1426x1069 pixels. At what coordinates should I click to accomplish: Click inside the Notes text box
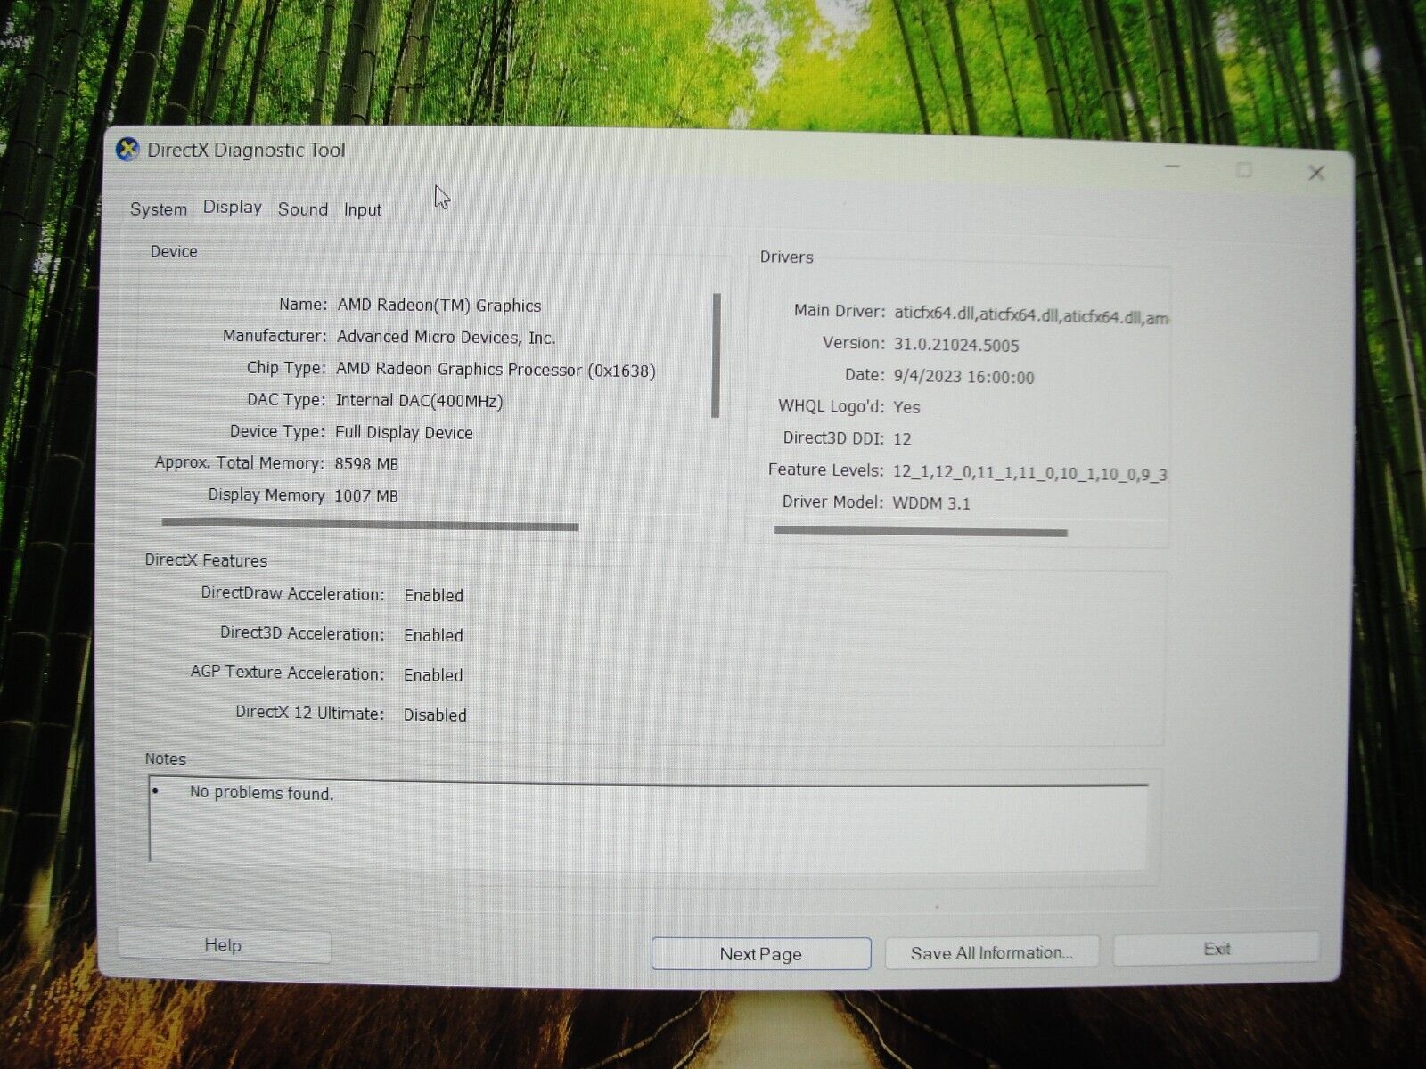[648, 825]
